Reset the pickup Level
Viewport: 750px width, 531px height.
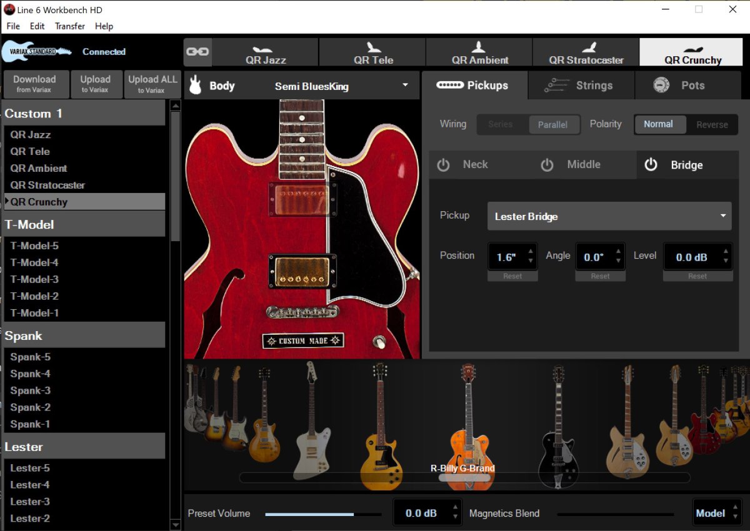click(x=697, y=276)
